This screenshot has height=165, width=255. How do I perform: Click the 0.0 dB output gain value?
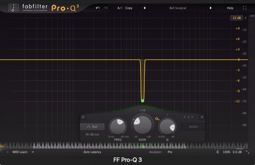pyautogui.click(x=237, y=152)
